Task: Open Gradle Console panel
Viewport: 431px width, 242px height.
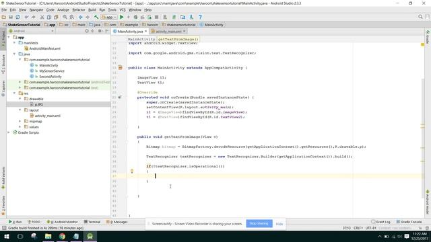Action: coord(409,222)
